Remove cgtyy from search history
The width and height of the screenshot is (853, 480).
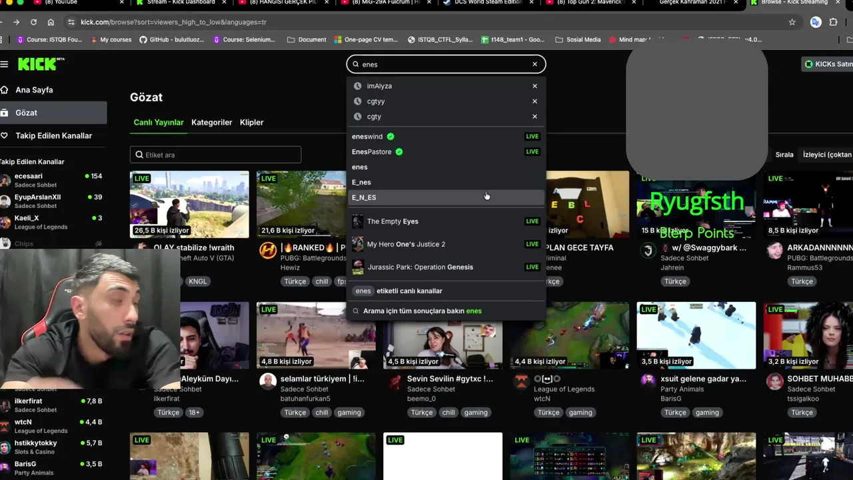coord(534,101)
